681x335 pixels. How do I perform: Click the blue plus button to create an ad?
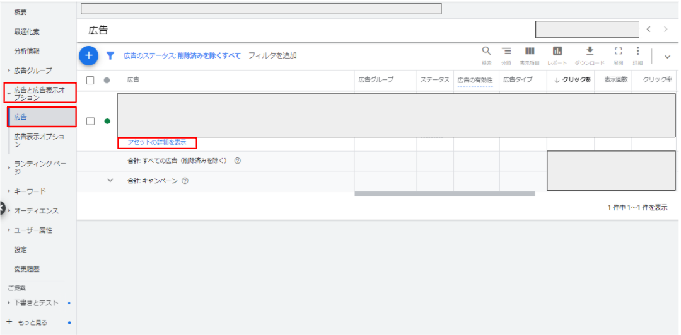click(x=89, y=55)
